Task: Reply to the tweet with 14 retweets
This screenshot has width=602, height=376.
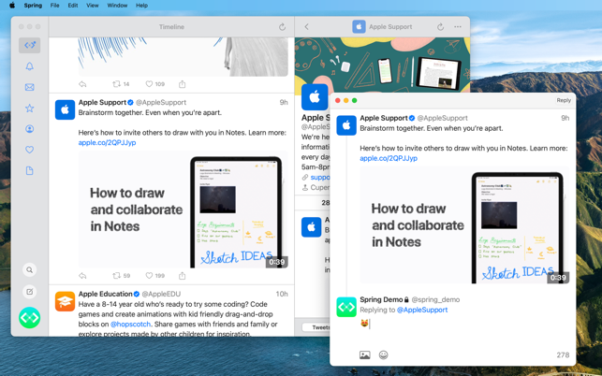Action: [82, 84]
